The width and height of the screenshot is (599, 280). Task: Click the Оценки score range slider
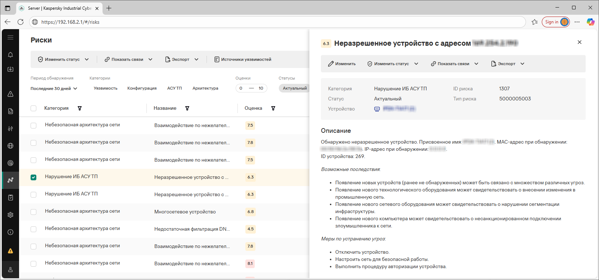tap(251, 88)
